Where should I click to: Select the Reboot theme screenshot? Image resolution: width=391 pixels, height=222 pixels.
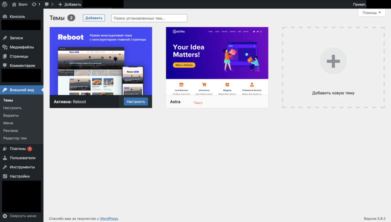click(101, 61)
